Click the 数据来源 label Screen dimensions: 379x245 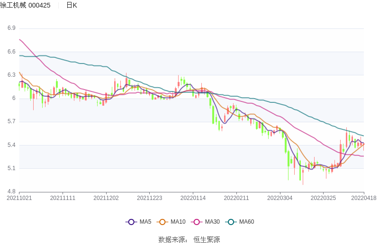[173, 240]
